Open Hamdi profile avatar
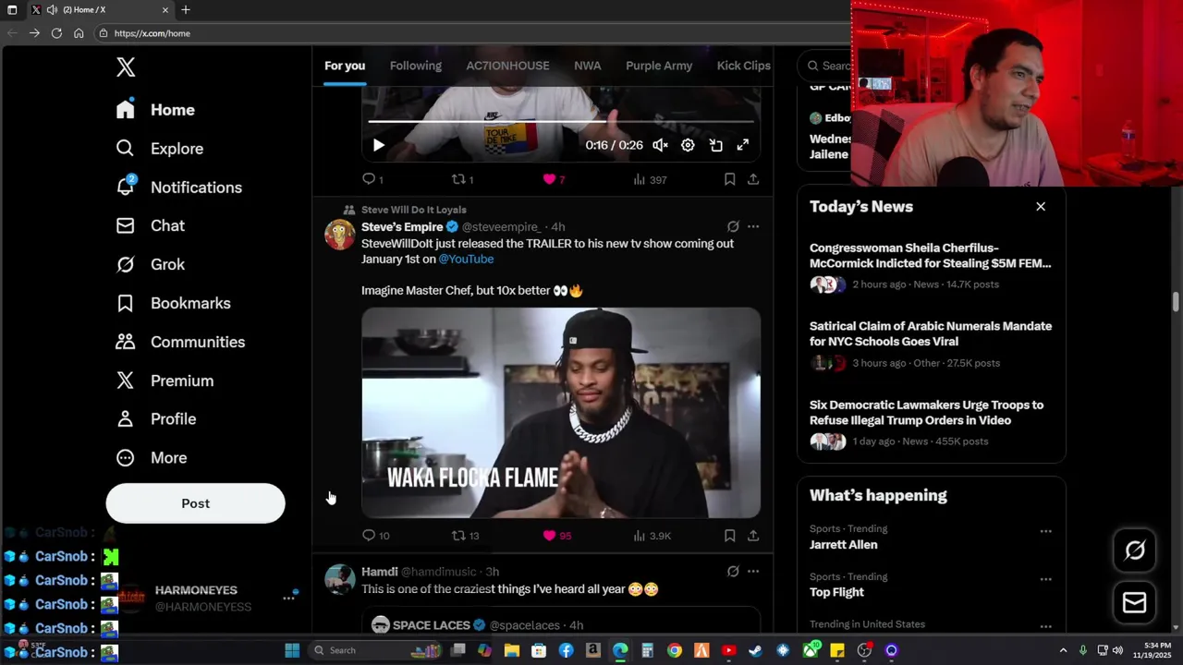Image resolution: width=1183 pixels, height=665 pixels. (x=339, y=579)
